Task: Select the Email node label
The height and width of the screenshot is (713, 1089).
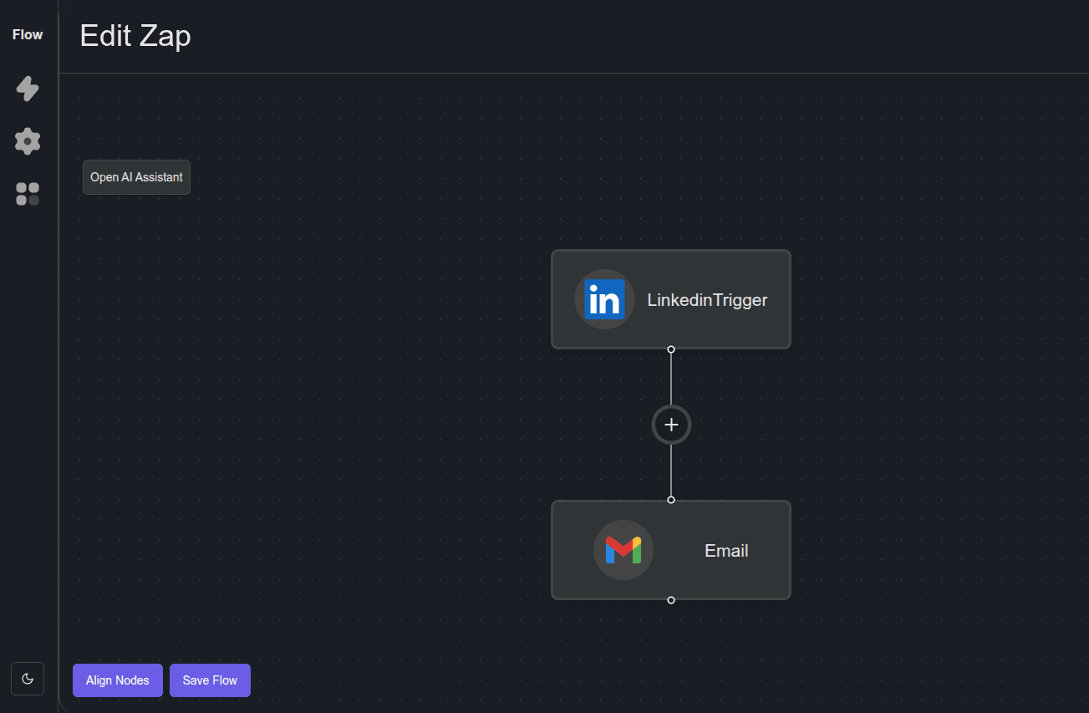Action: (x=726, y=550)
